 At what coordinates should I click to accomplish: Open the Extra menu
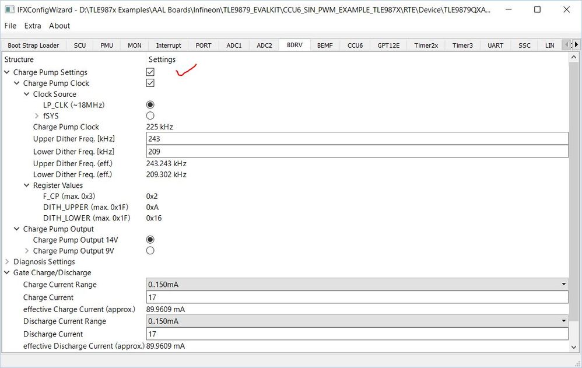tap(33, 26)
